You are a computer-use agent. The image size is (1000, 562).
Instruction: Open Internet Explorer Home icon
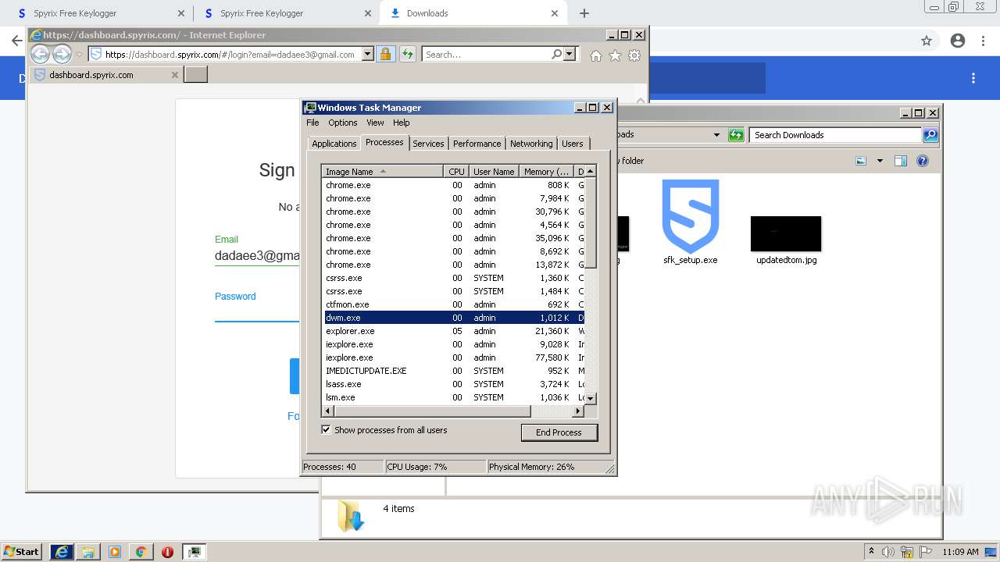coord(596,55)
